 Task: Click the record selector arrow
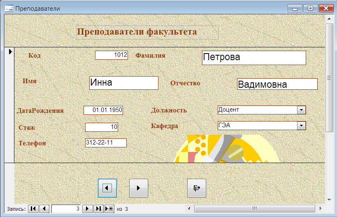coord(10,51)
